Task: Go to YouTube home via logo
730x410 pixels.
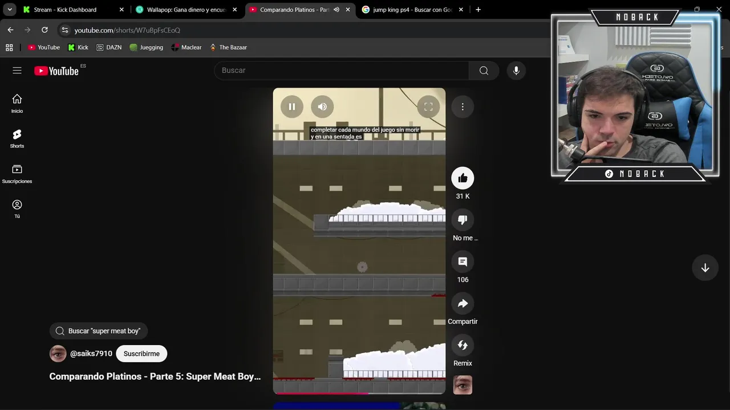Action: coord(56,71)
